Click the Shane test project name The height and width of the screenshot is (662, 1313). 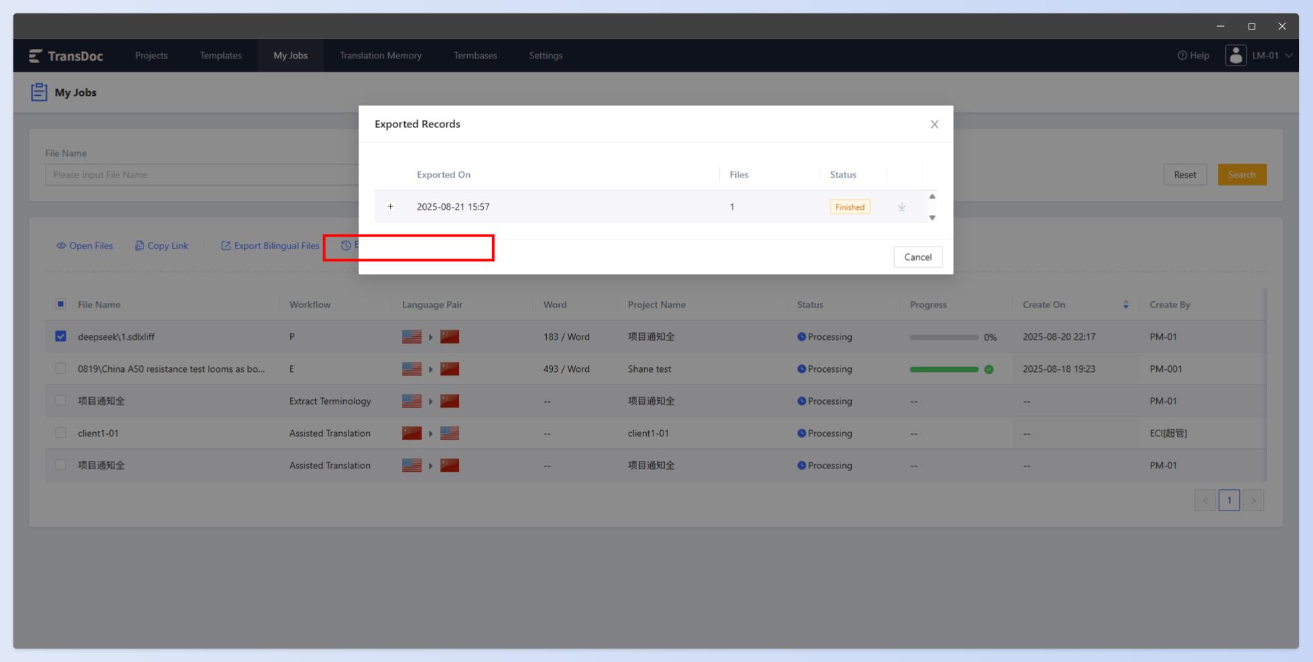[x=649, y=369]
